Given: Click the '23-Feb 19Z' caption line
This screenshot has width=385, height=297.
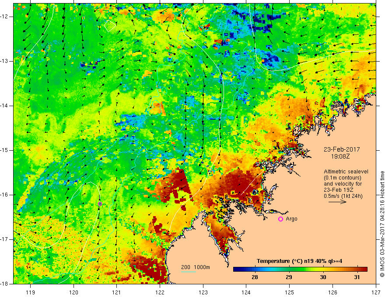Looking at the screenshot, I should 337,190.
